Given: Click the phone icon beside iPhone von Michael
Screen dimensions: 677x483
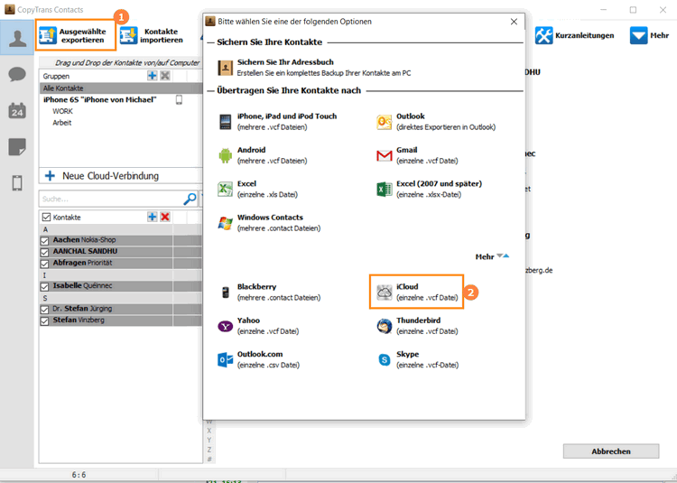Looking at the screenshot, I should pyautogui.click(x=179, y=99).
